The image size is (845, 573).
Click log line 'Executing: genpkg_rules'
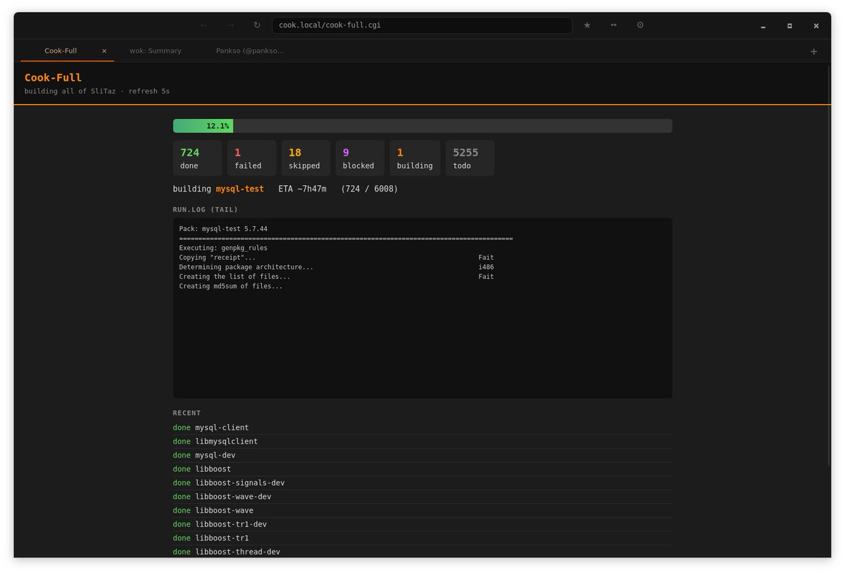pos(223,248)
